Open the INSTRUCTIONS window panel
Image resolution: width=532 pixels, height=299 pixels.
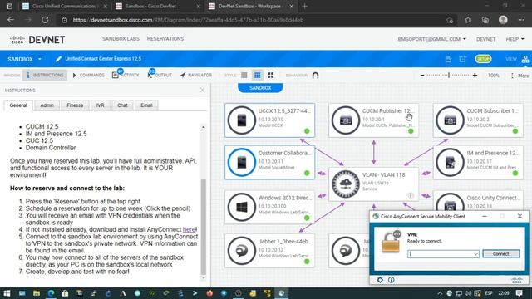click(x=45, y=76)
